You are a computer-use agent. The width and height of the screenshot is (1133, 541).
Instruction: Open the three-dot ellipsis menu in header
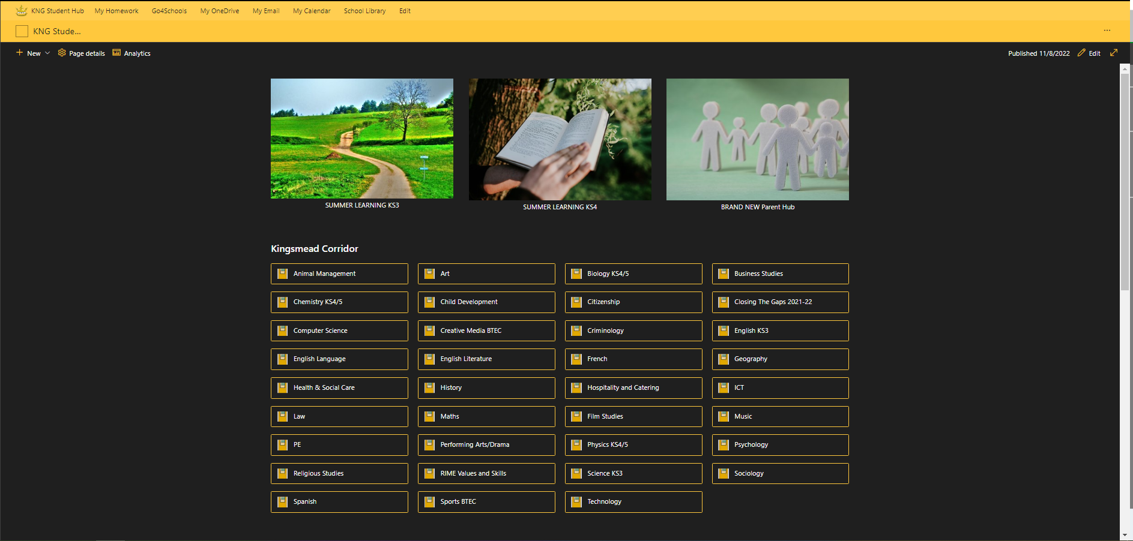pyautogui.click(x=1107, y=31)
